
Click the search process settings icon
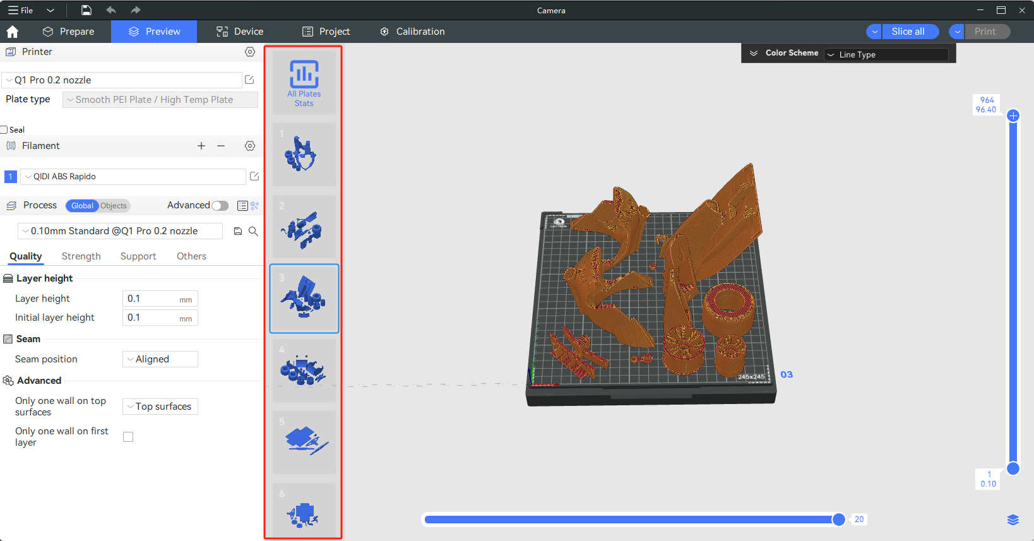(253, 231)
